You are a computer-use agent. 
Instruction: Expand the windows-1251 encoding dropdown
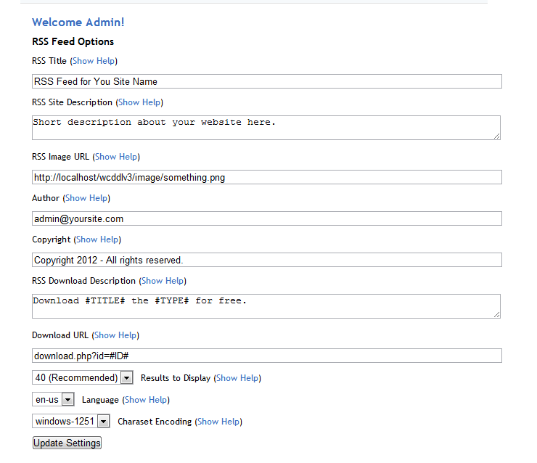(x=71, y=422)
